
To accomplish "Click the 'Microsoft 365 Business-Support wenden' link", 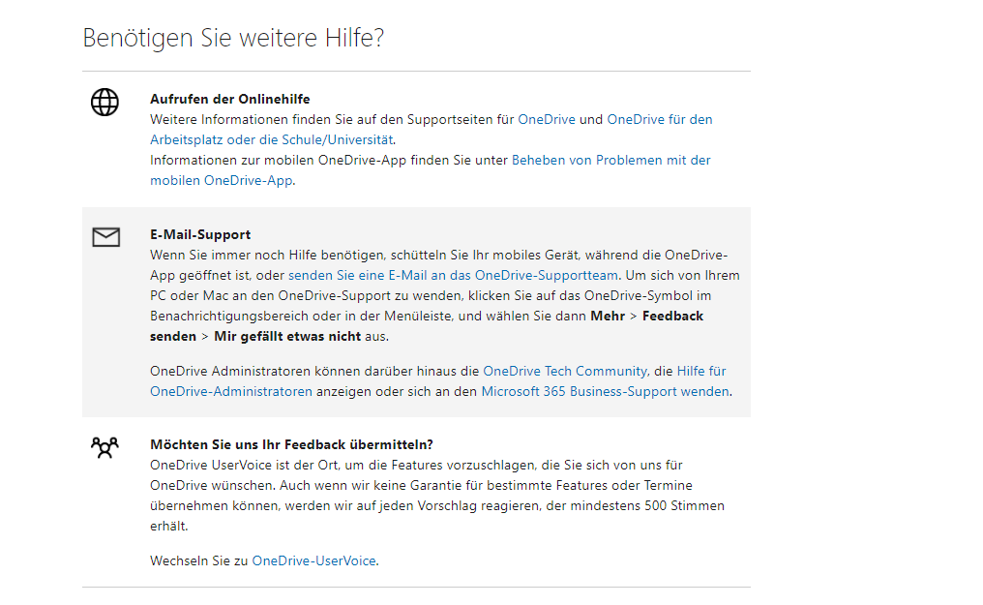I will pyautogui.click(x=605, y=391).
